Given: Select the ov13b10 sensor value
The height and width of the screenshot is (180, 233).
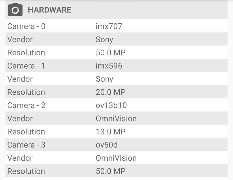Looking at the screenshot, I should point(111,105).
